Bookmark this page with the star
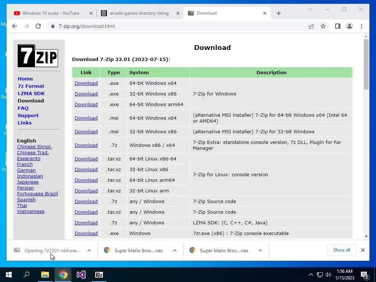The width and height of the screenshot is (376, 282). [323, 26]
